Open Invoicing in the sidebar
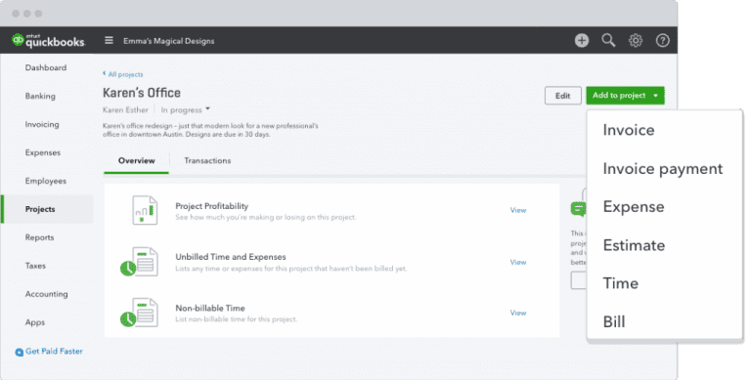The height and width of the screenshot is (380, 751). point(42,124)
